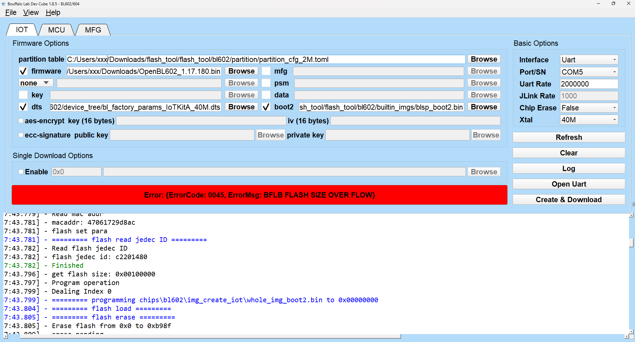Click the Clear button
635x342 pixels.
click(x=569, y=153)
